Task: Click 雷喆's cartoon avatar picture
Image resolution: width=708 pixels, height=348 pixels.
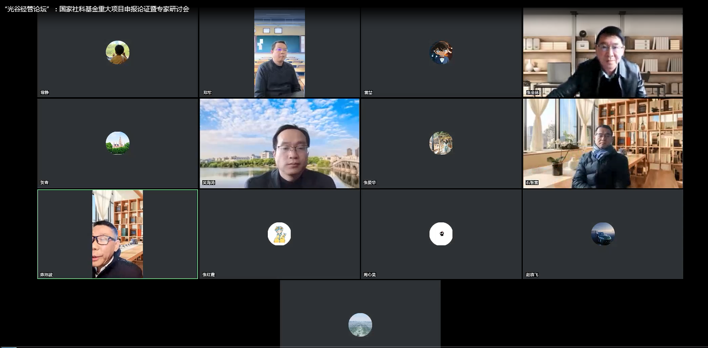Action: click(441, 52)
